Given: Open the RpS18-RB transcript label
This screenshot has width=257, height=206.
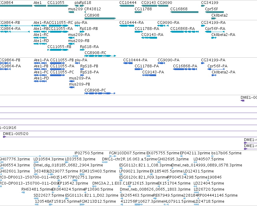Looking at the screenshot, I should point(89,28).
